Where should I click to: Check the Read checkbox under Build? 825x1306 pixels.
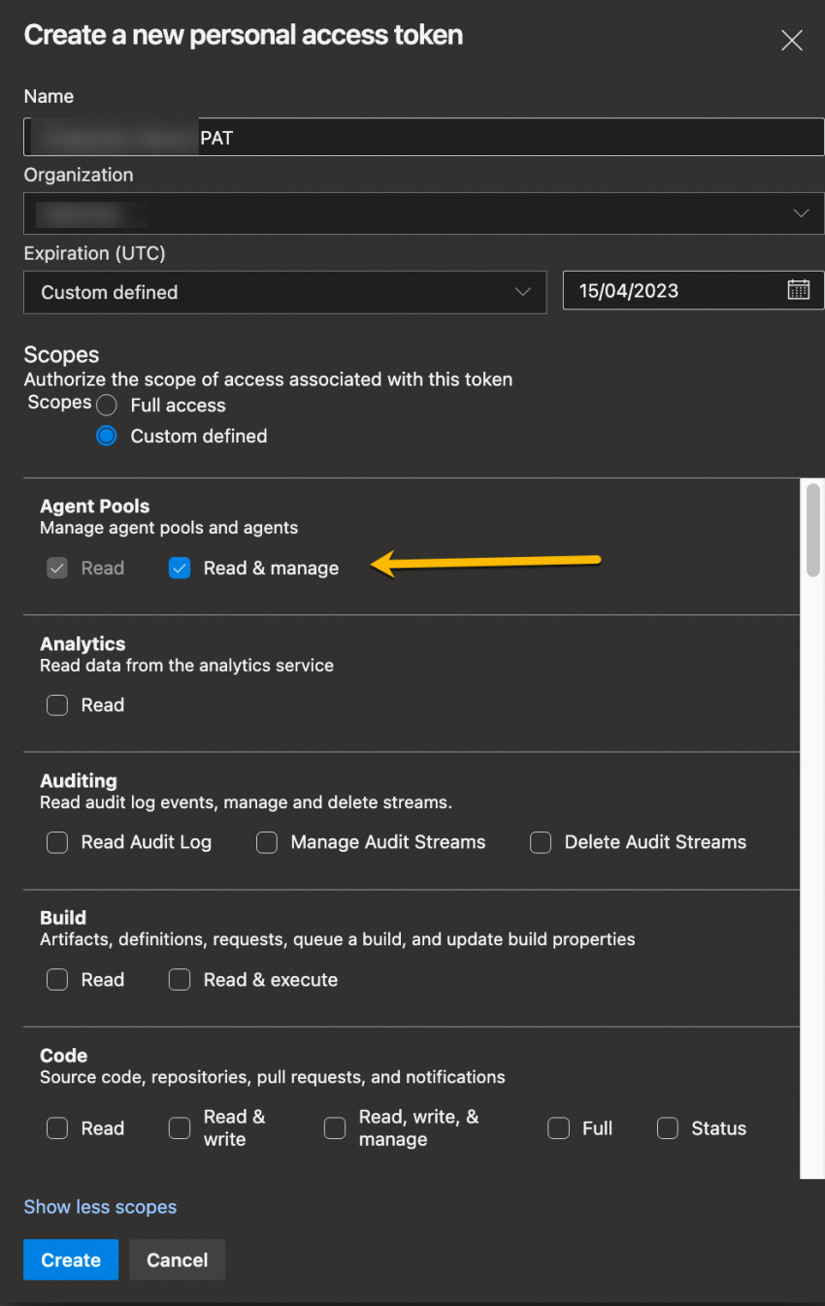click(x=57, y=980)
